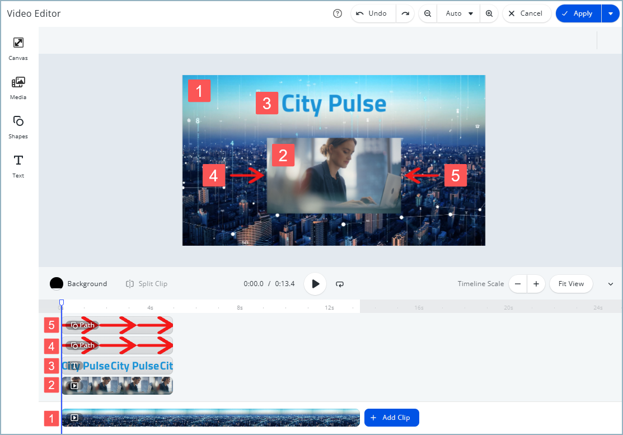
Task: Toggle loop playback
Action: pos(340,284)
